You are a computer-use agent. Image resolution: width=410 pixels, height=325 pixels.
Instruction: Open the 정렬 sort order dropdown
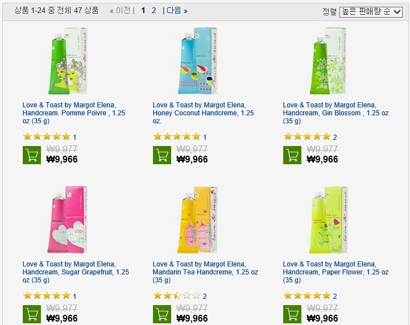coord(371,12)
